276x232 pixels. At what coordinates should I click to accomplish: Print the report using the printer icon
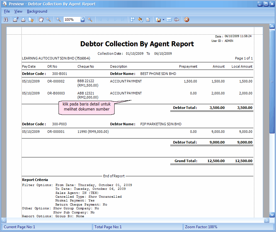click(x=24, y=20)
